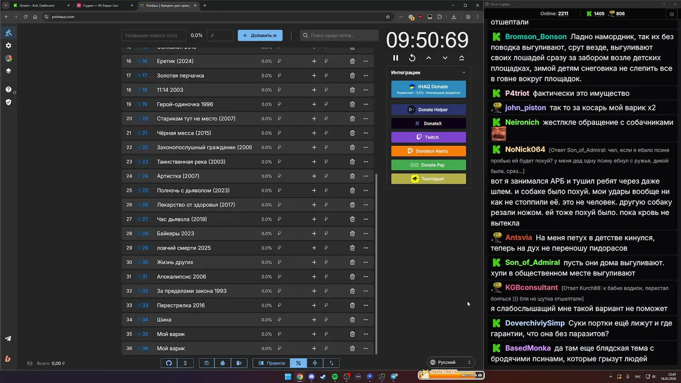Open options for Апокалипсис 2006
This screenshot has width=681, height=383.
(x=366, y=277)
